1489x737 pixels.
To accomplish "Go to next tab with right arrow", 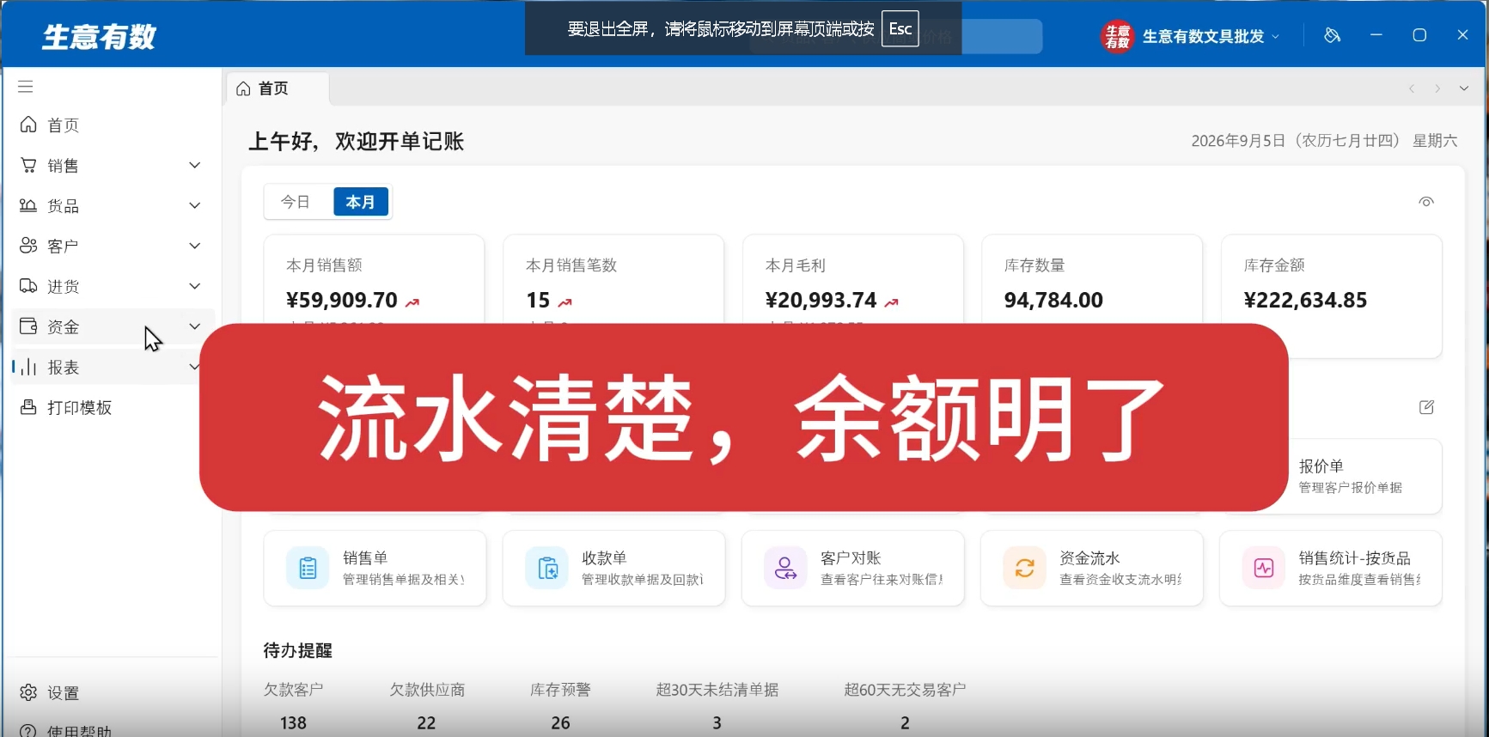I will (1437, 88).
